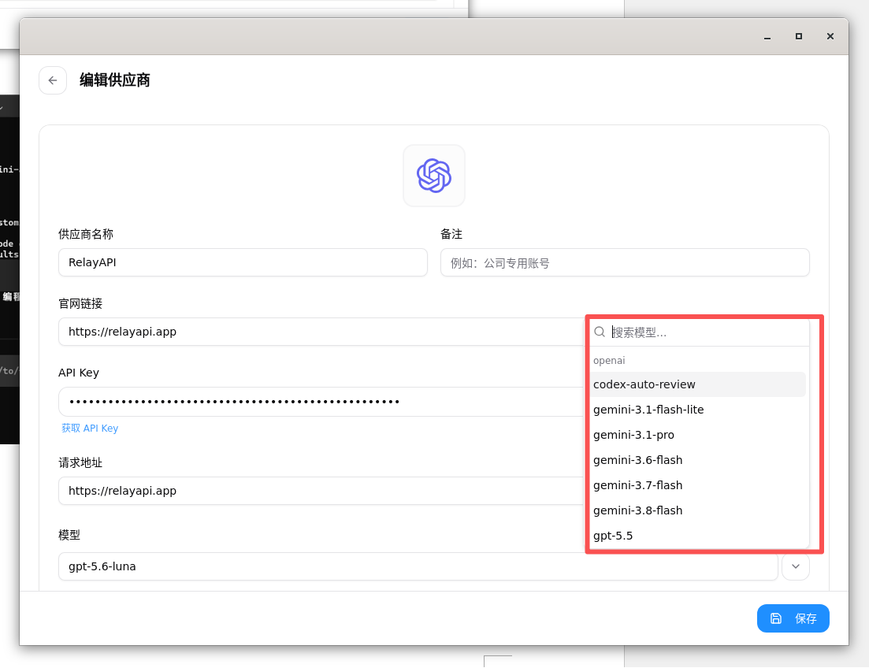
Task: Save the provider with 保存 button
Action: click(793, 618)
